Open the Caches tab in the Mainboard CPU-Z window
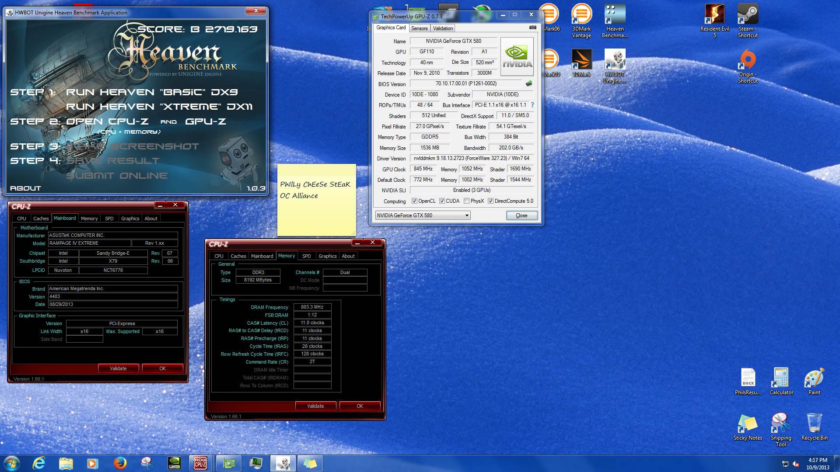Screen dimensions: 840x472 (x=41, y=219)
